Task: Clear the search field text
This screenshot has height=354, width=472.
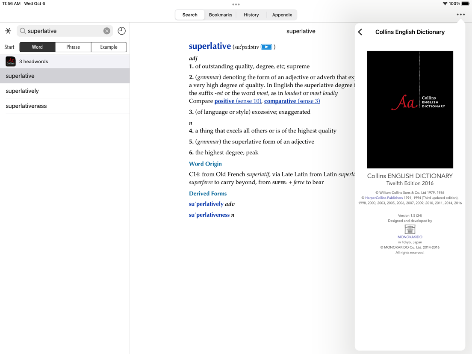Action: pyautogui.click(x=107, y=31)
